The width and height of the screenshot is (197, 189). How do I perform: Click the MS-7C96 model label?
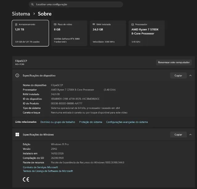(x=20, y=64)
